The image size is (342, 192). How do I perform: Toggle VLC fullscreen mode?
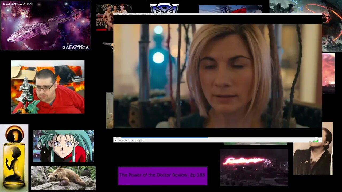tap(130, 141)
